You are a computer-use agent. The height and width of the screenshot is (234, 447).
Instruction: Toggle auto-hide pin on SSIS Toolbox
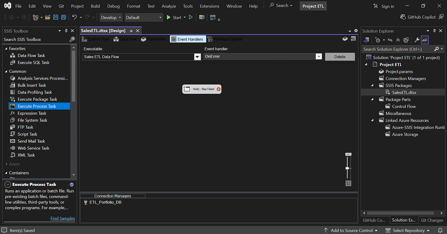(x=66, y=31)
